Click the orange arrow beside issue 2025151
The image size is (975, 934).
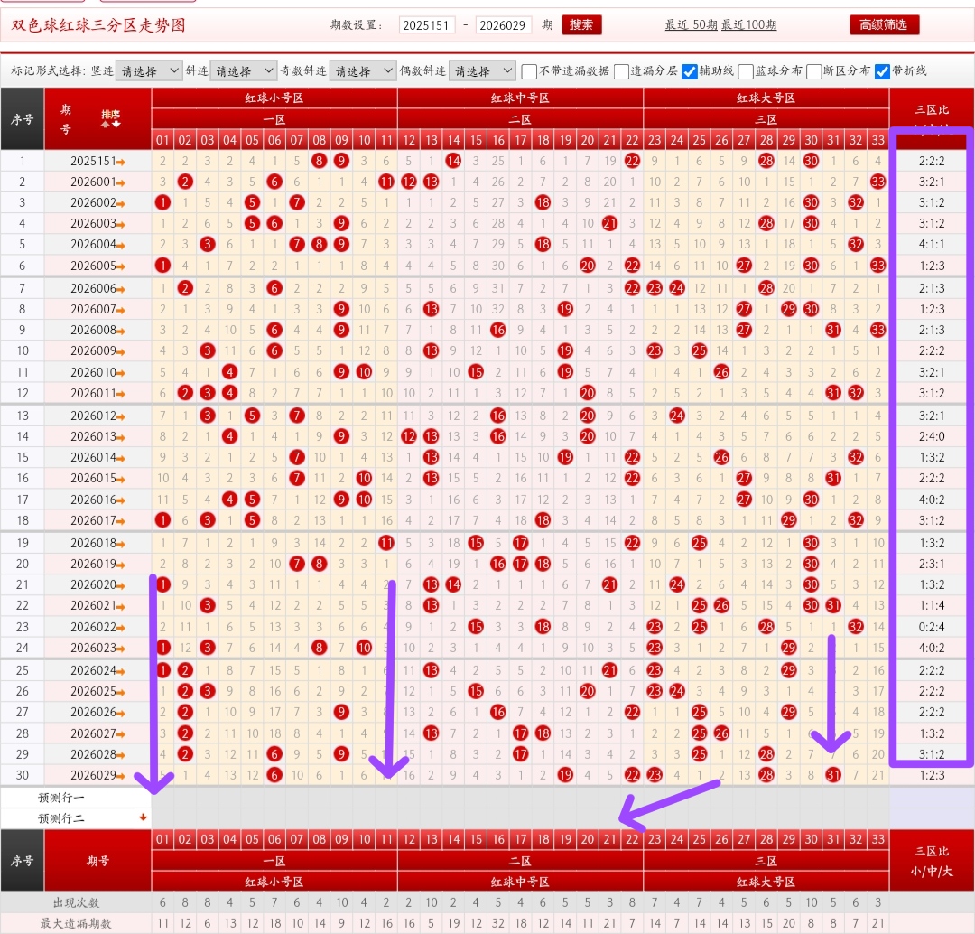point(121,162)
